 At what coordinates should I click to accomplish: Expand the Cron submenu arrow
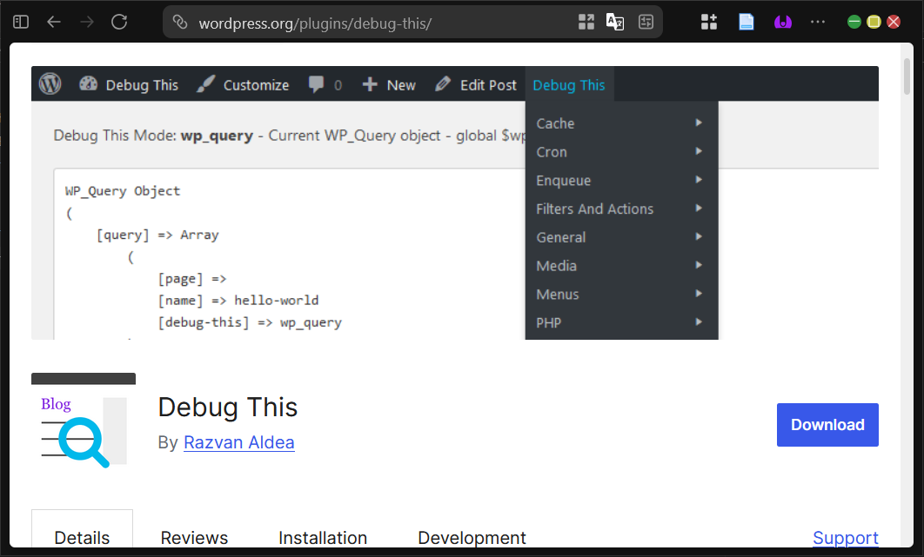click(x=699, y=150)
